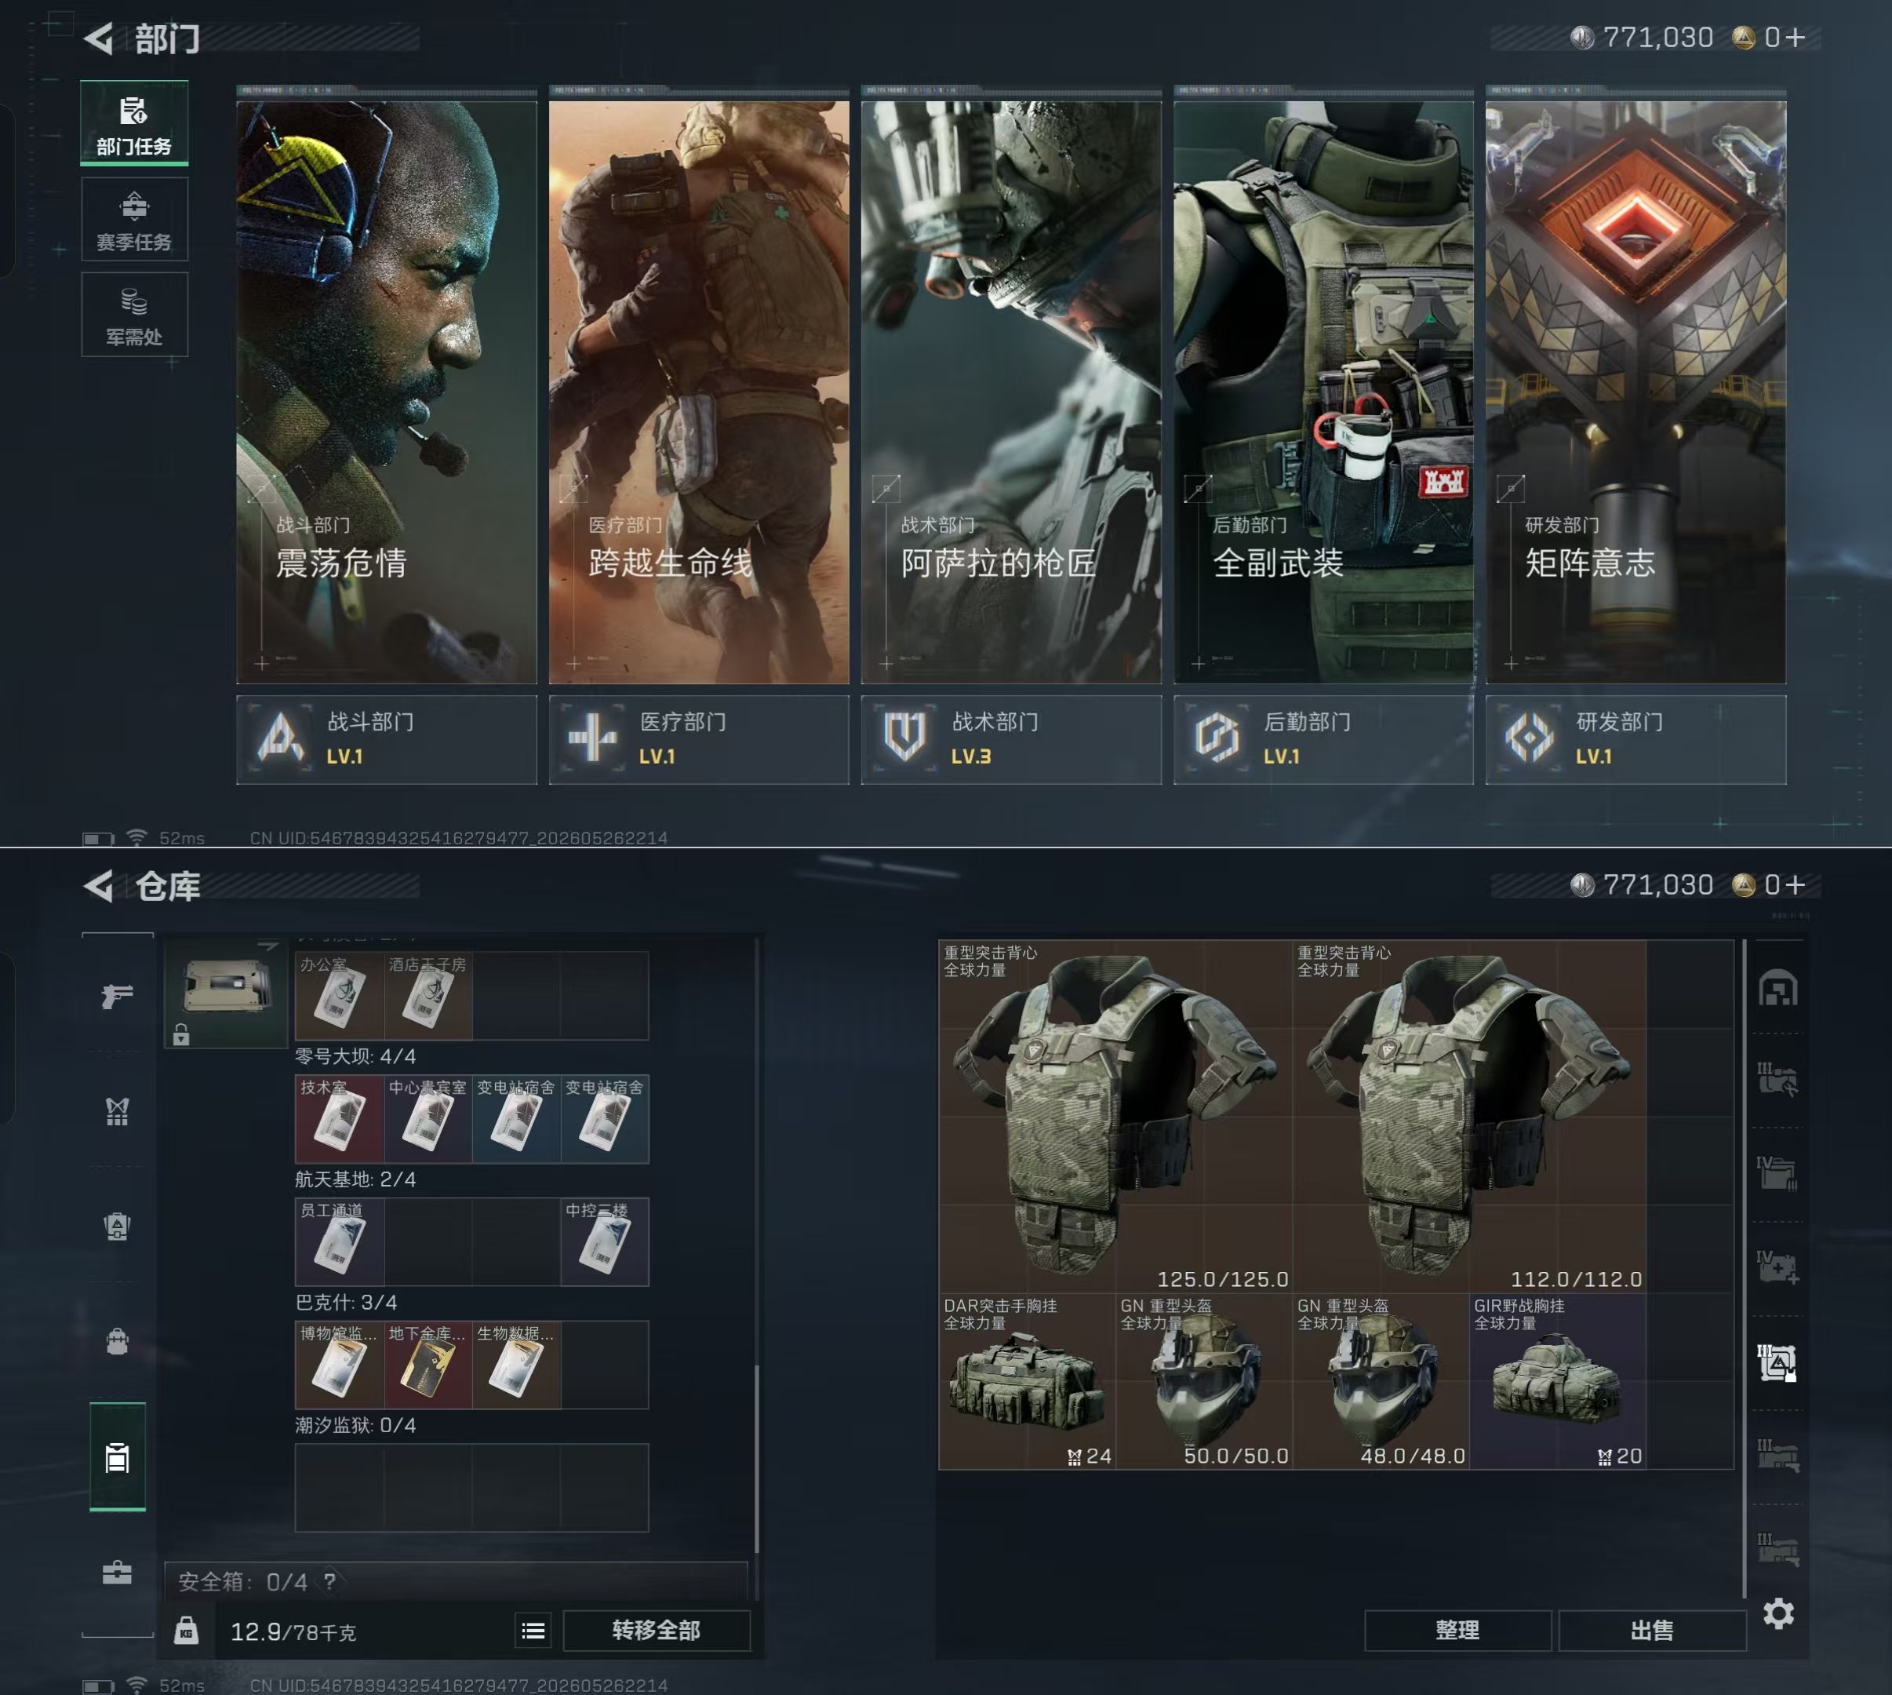Go back from the 部门 screen
The image size is (1892, 1695).
(x=99, y=38)
